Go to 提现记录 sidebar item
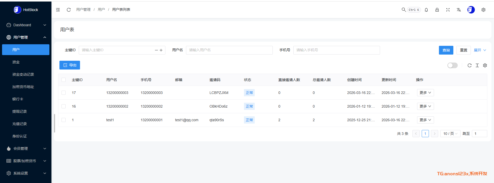 pyautogui.click(x=20, y=111)
